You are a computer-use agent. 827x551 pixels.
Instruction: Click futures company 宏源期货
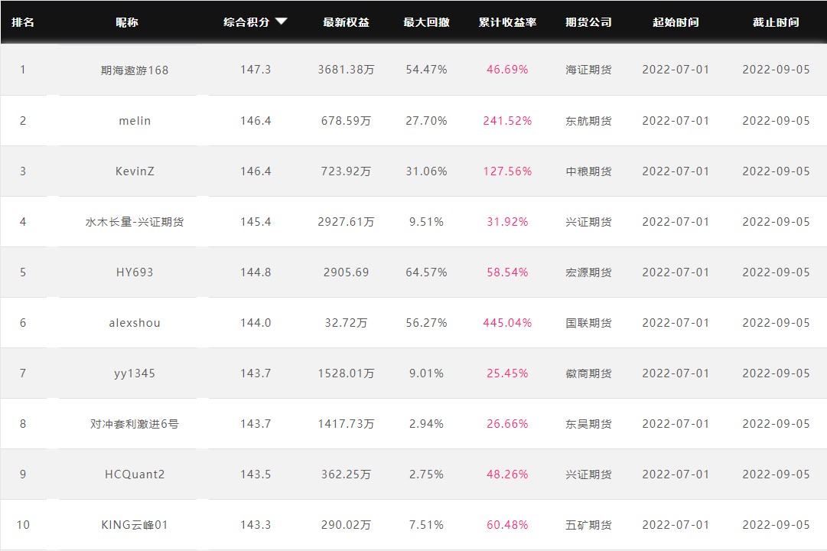[x=588, y=272]
